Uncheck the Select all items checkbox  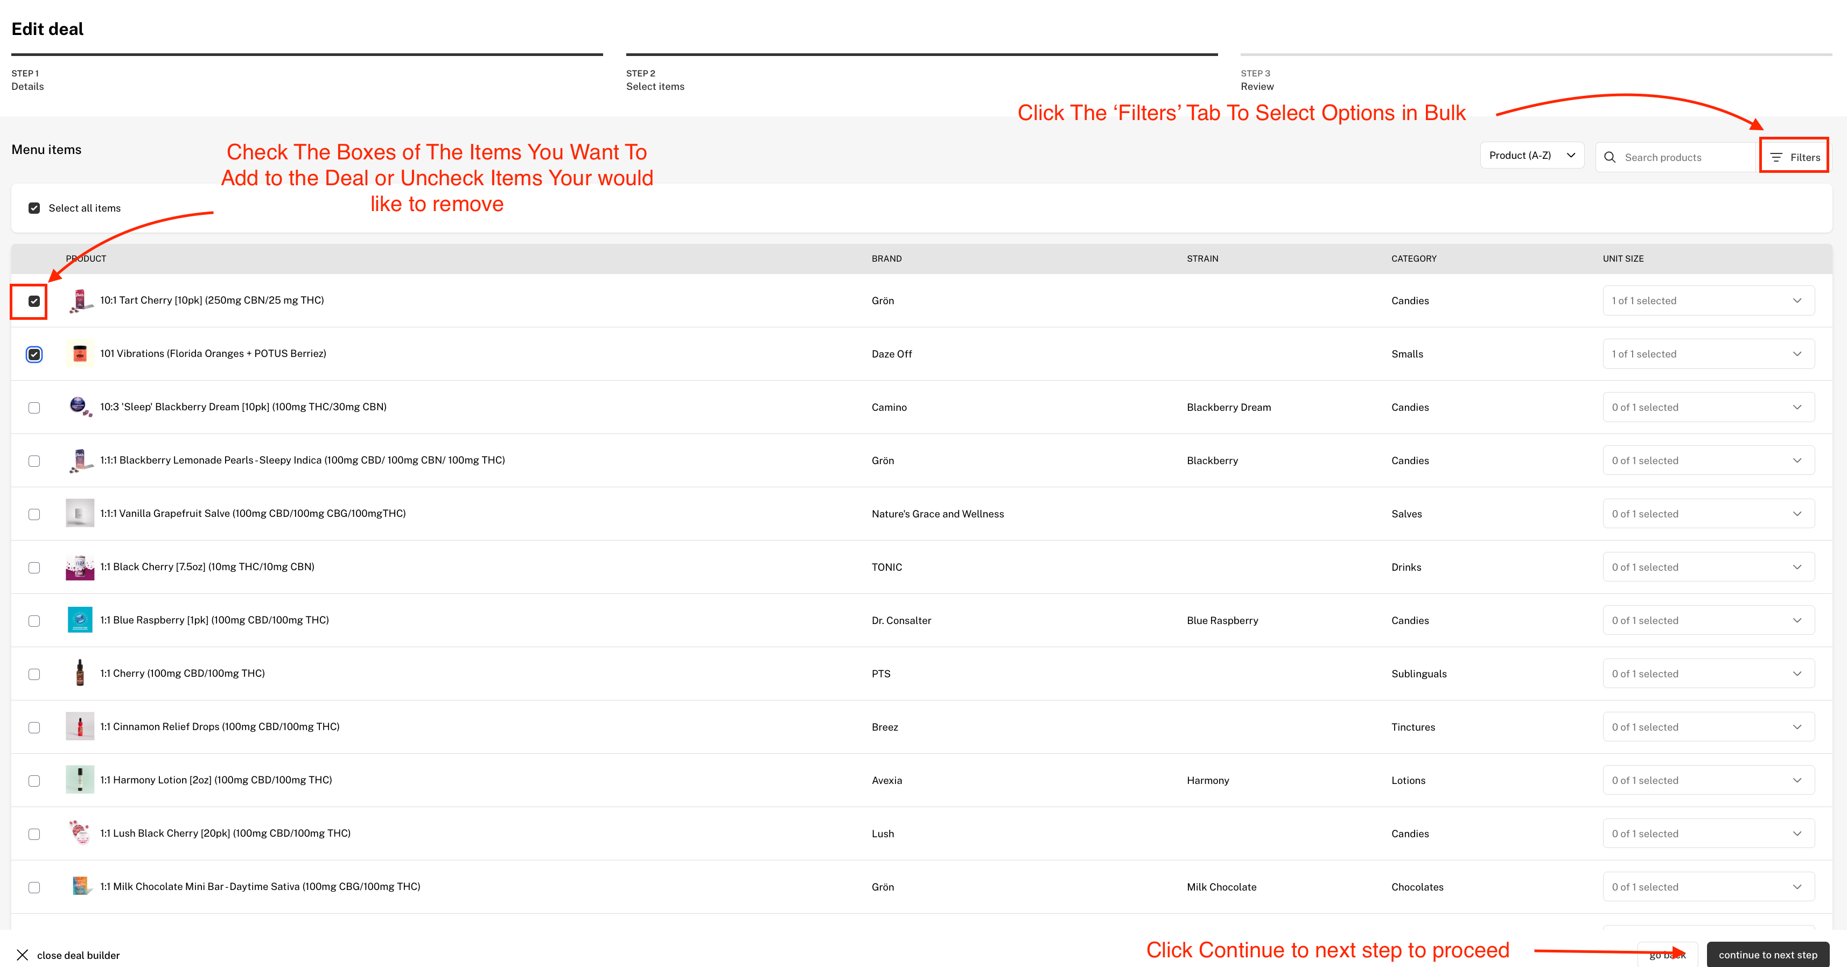pyautogui.click(x=34, y=208)
